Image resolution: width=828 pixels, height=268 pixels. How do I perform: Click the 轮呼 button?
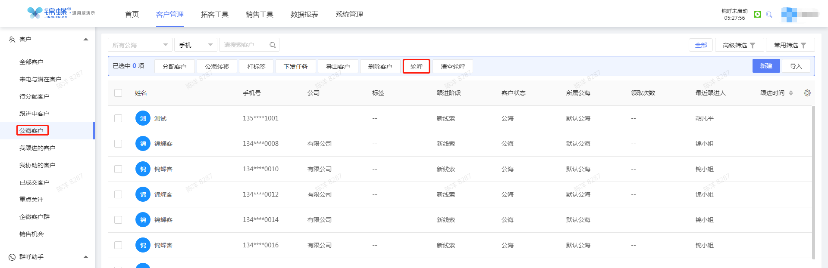click(x=417, y=66)
